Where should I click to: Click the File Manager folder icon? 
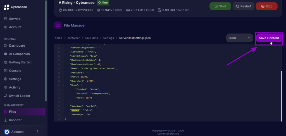point(58,25)
